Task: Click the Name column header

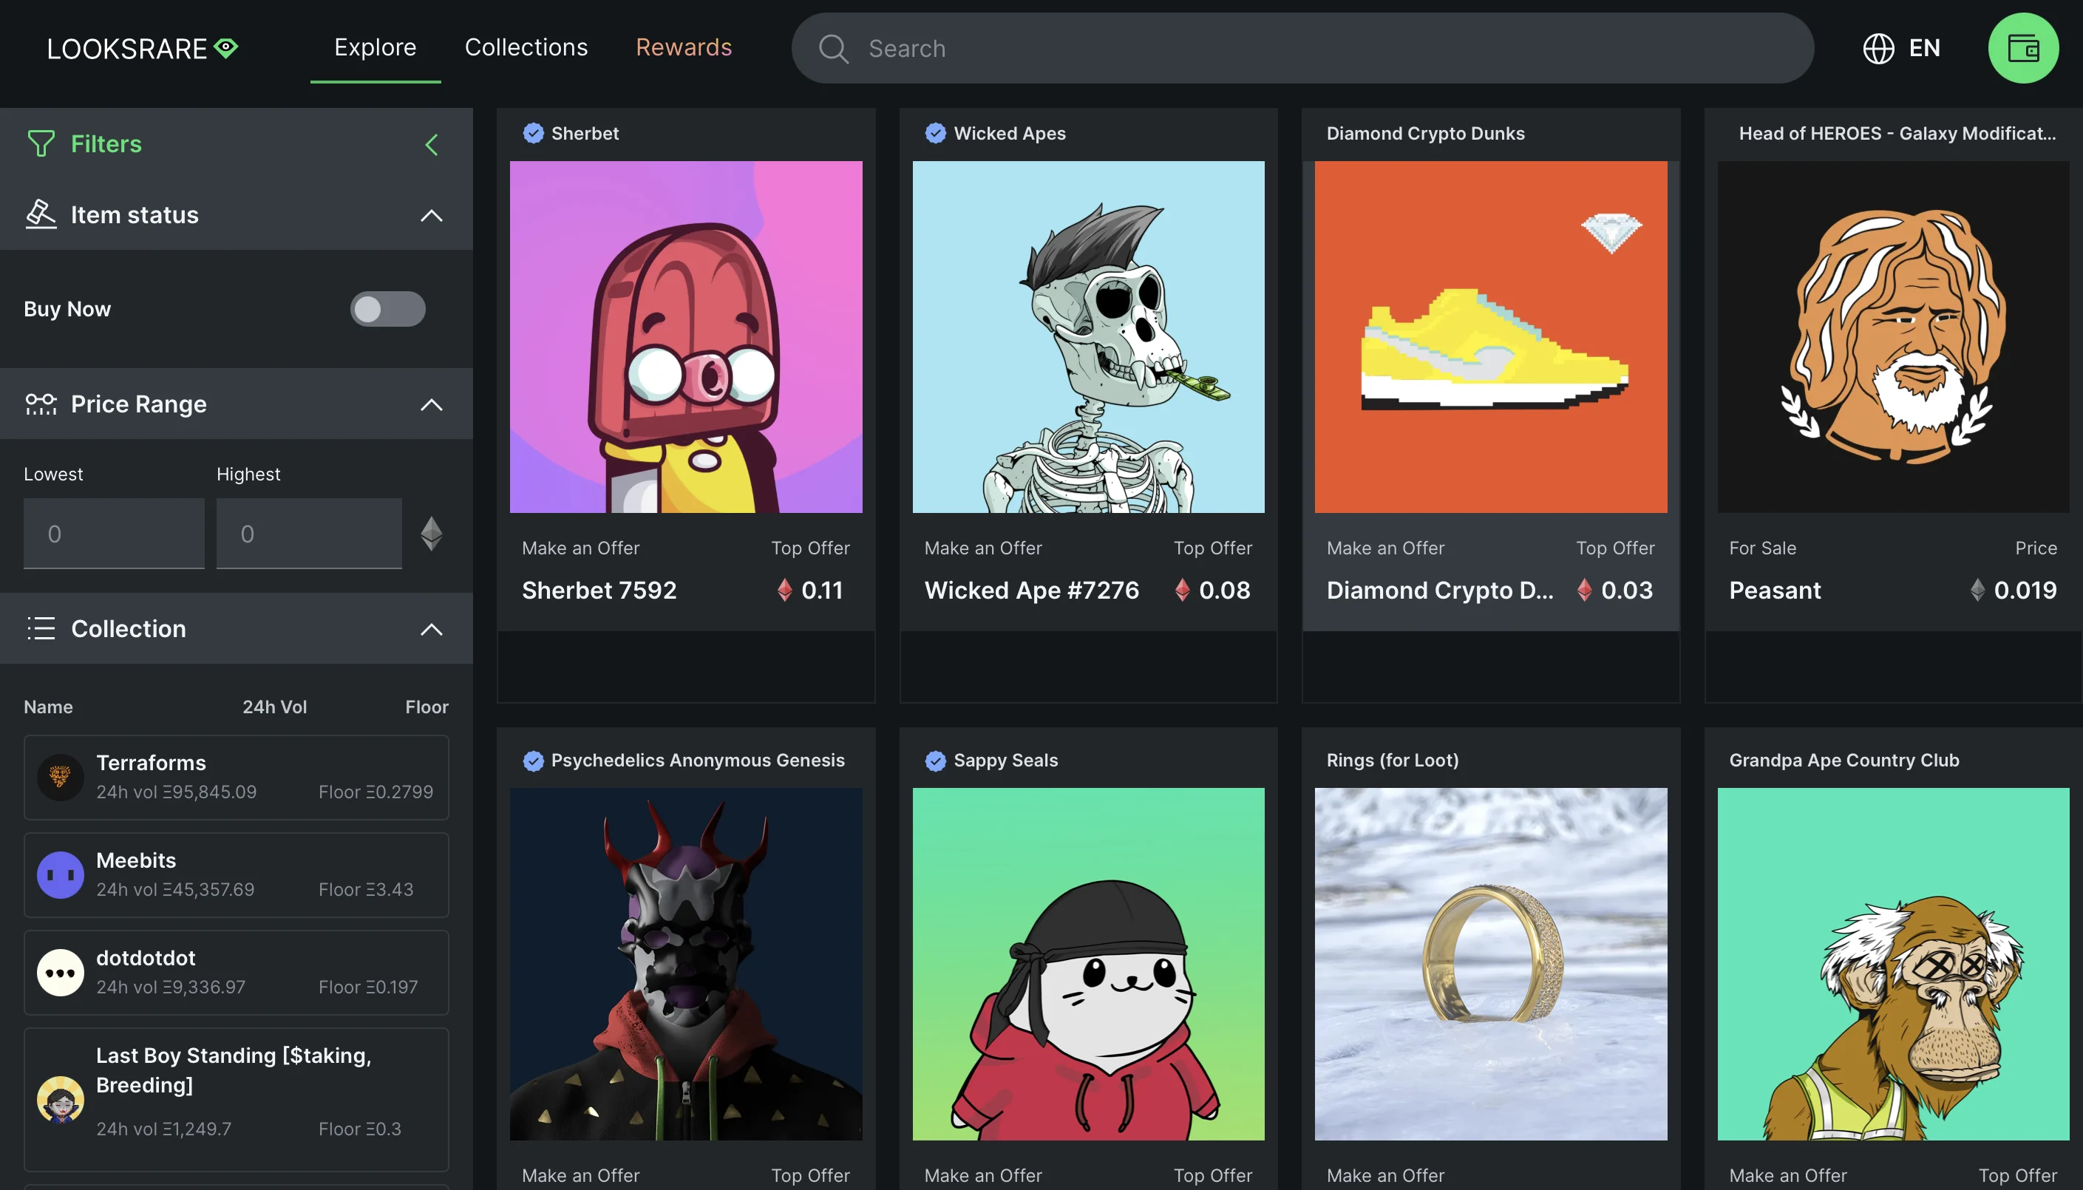Action: (48, 707)
